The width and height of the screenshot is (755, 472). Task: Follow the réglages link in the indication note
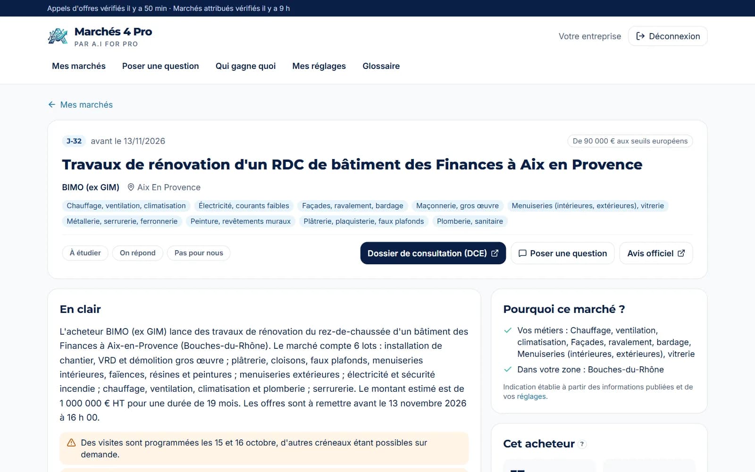[x=531, y=396]
